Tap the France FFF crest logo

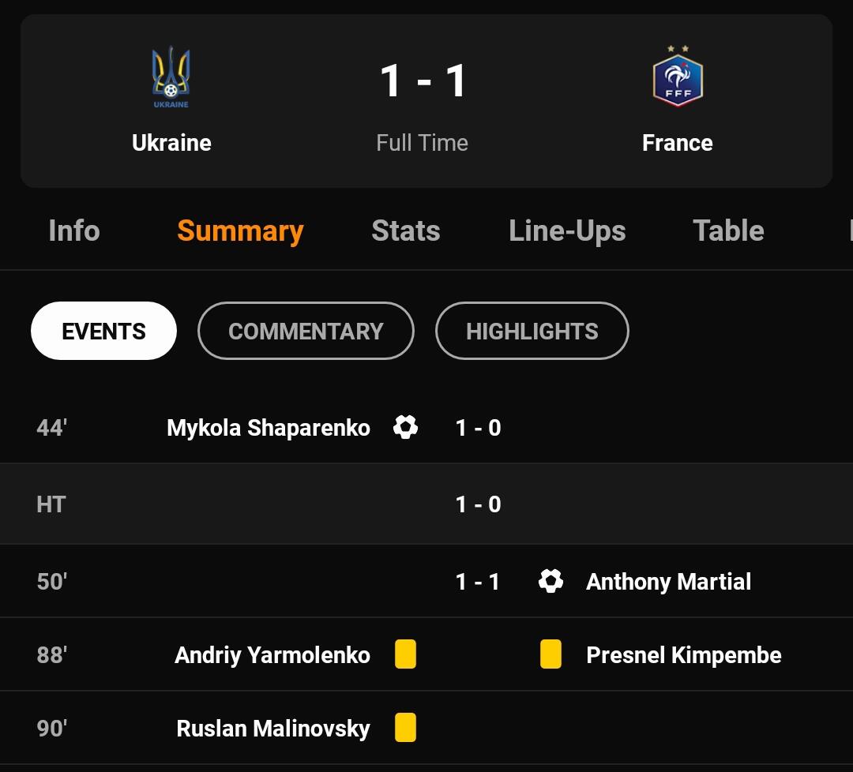678,77
